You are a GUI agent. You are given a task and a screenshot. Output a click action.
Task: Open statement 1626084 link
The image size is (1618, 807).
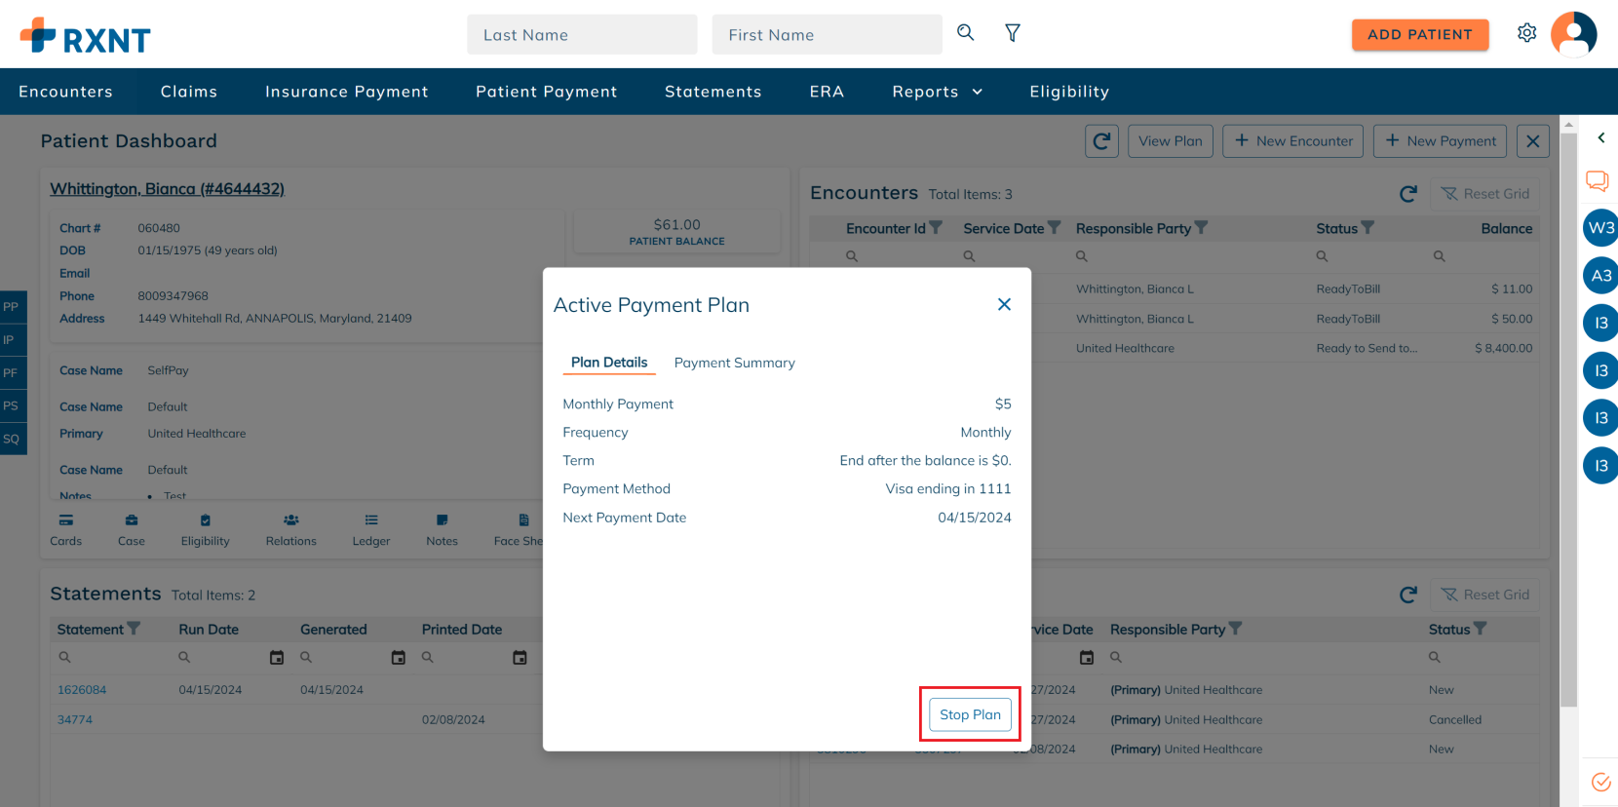82,690
